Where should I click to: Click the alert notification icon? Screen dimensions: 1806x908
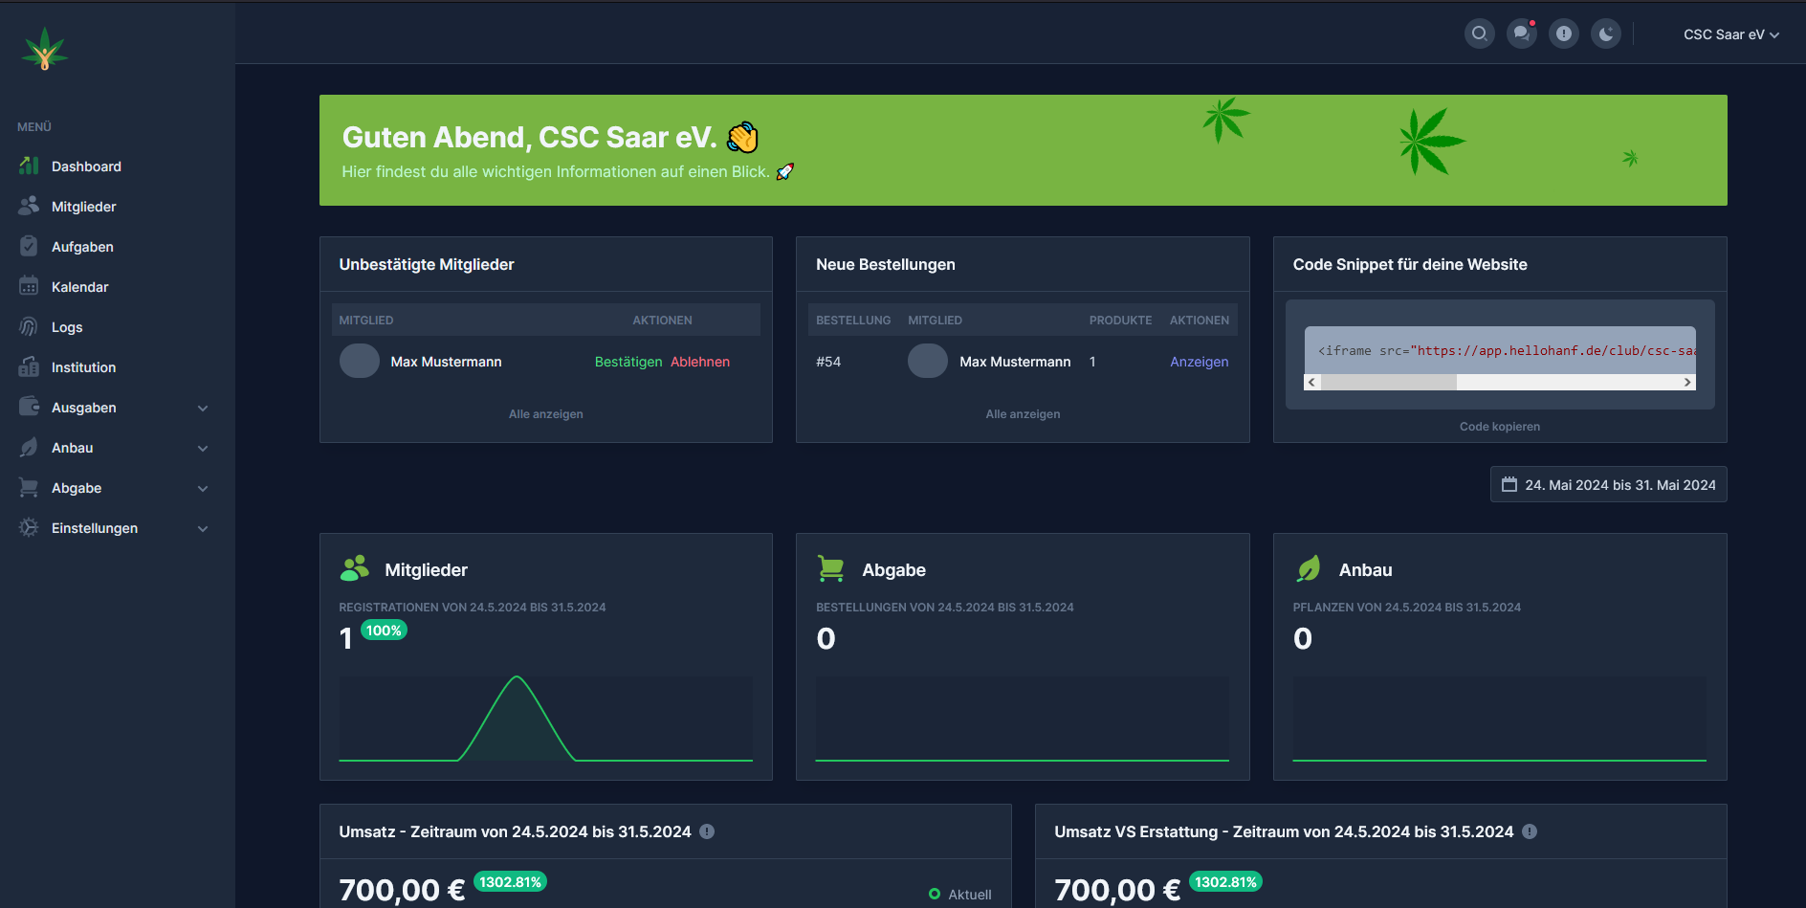click(1563, 34)
